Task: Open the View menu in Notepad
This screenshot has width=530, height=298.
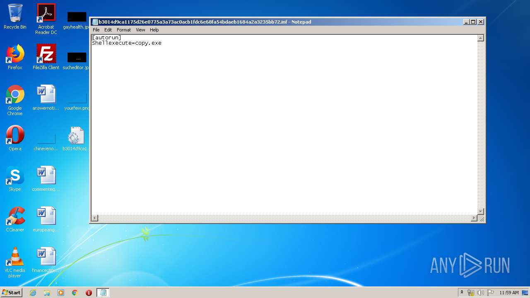Action: (x=141, y=30)
